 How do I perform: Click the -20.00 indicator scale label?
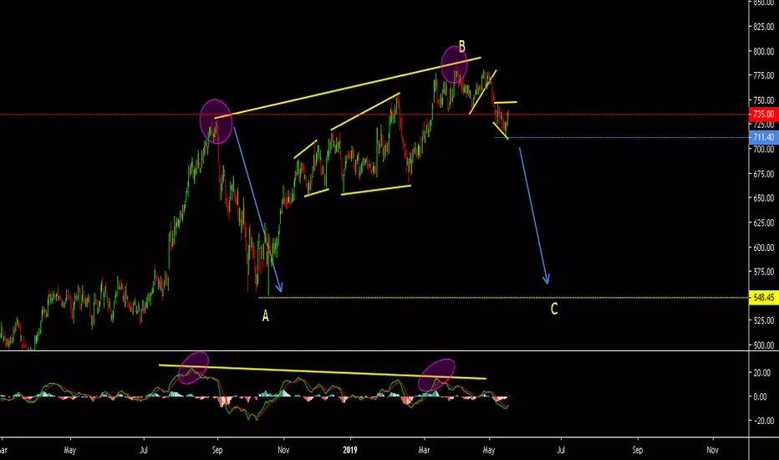(x=762, y=421)
